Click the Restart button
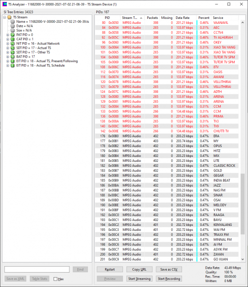Screen dimensions: 248x287 pyautogui.click(x=110, y=269)
